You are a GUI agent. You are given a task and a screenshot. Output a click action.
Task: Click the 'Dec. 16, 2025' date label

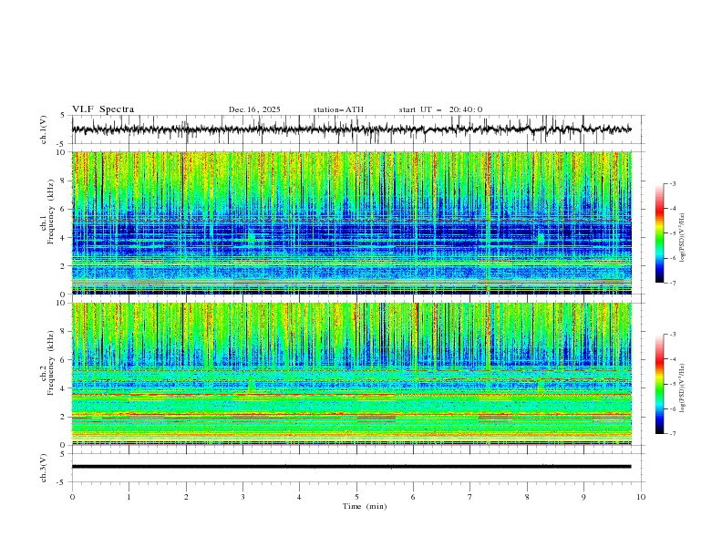tap(254, 109)
